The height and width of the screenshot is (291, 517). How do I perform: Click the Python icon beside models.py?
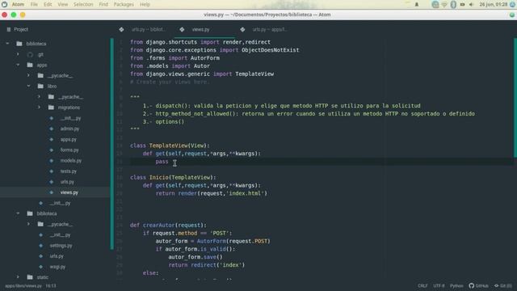pos(51,161)
